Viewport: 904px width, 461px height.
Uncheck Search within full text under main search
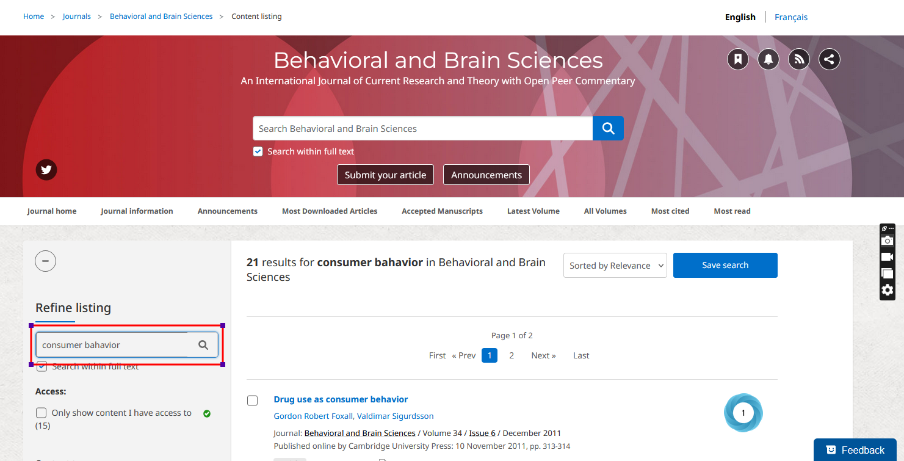[258, 151]
